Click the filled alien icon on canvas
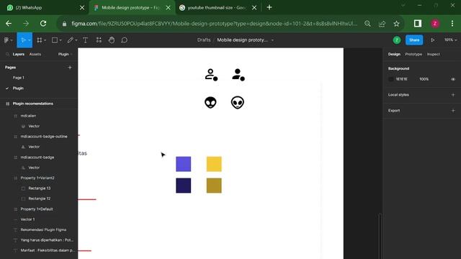461x259 pixels. (x=210, y=102)
